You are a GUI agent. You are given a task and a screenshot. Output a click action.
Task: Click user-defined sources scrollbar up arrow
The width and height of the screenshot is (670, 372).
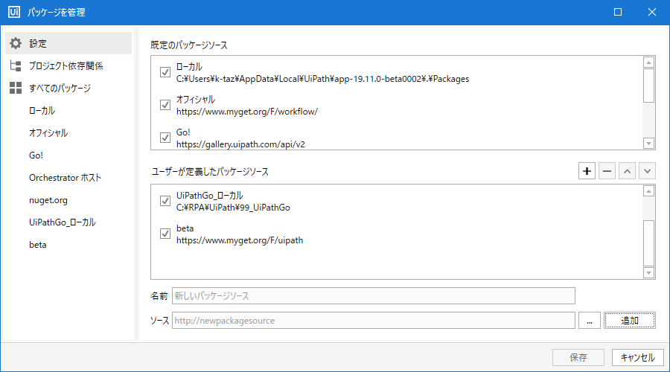tap(648, 191)
